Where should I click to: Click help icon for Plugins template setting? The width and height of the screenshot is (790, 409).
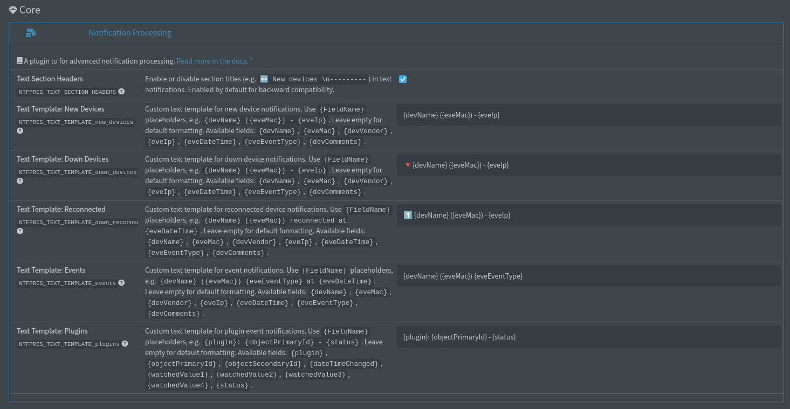[x=125, y=343]
